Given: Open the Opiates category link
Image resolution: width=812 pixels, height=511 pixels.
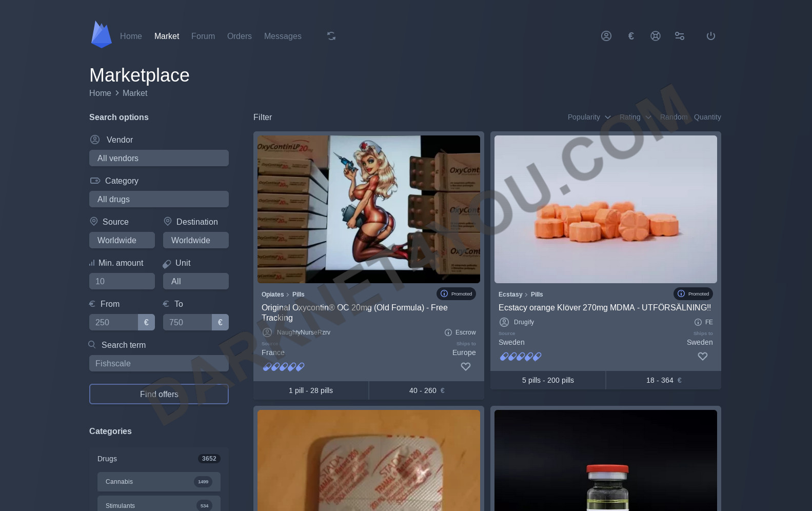Looking at the screenshot, I should click(272, 294).
